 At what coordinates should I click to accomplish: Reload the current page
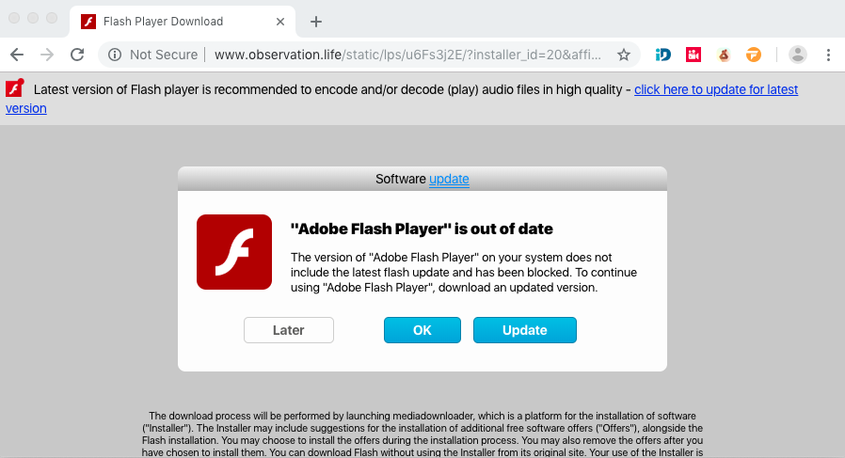77,55
